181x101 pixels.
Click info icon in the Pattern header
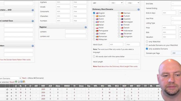click(33, 46)
